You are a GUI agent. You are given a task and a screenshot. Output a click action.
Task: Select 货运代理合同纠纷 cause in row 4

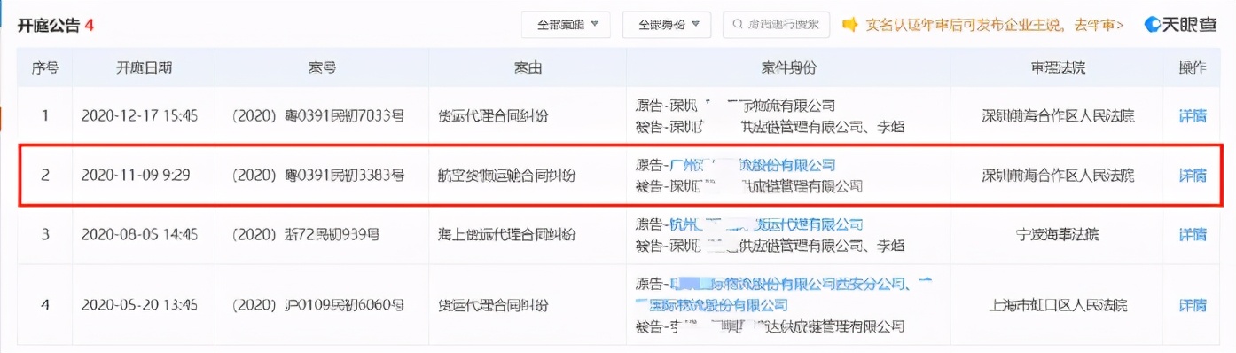(493, 305)
